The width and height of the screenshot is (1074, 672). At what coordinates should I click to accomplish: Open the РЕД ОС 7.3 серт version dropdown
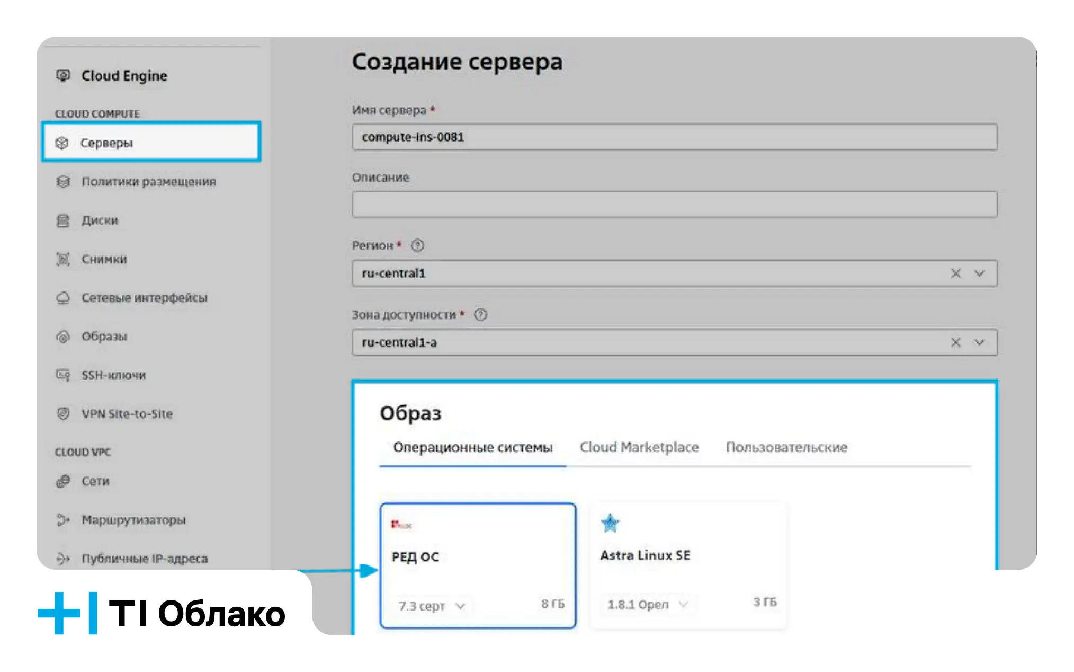(x=432, y=606)
